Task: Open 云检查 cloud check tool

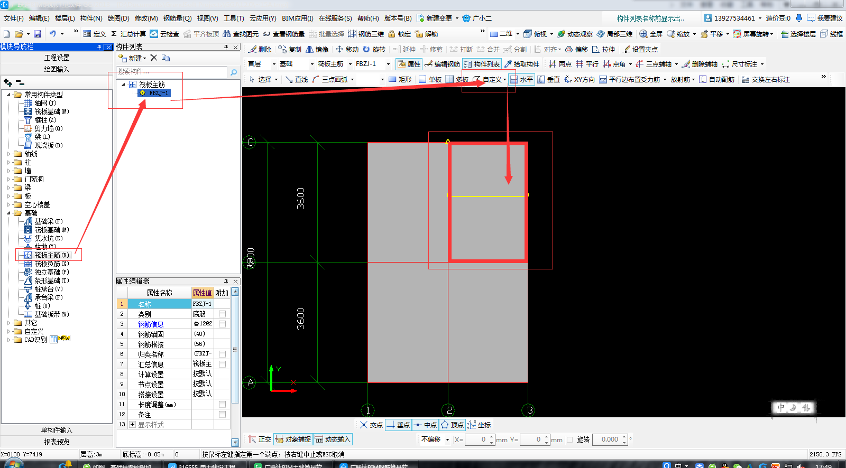Action: click(164, 34)
